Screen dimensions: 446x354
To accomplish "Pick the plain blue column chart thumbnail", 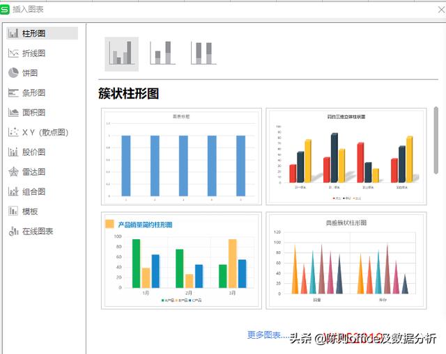I will coord(181,156).
